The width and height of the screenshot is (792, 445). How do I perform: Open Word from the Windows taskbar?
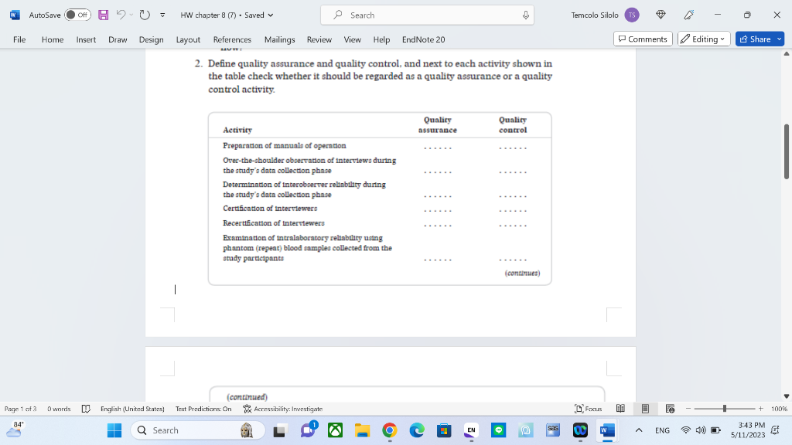point(606,430)
